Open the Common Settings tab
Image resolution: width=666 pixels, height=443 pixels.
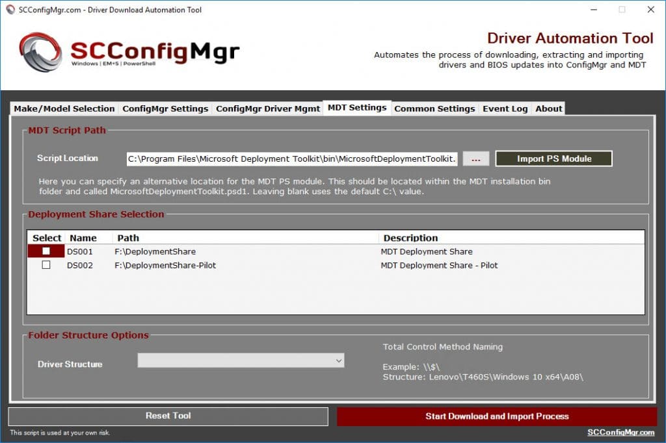point(434,108)
